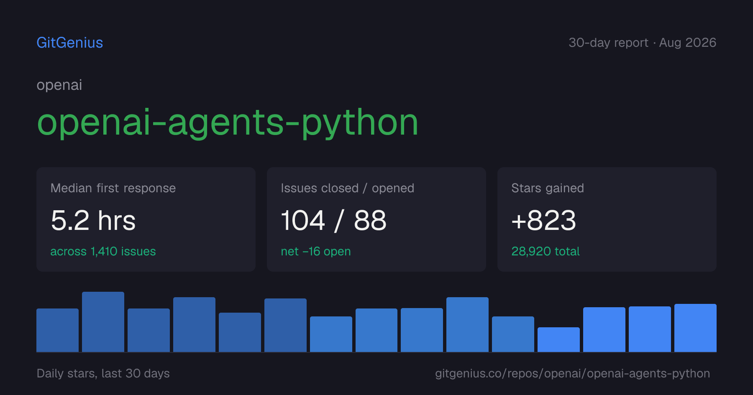
Task: Click the 5.2 hrs value
Action: [x=93, y=220]
